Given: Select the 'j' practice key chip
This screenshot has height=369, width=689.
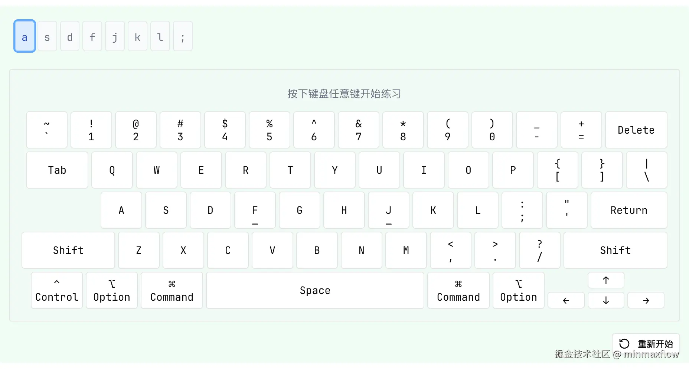Looking at the screenshot, I should (115, 36).
